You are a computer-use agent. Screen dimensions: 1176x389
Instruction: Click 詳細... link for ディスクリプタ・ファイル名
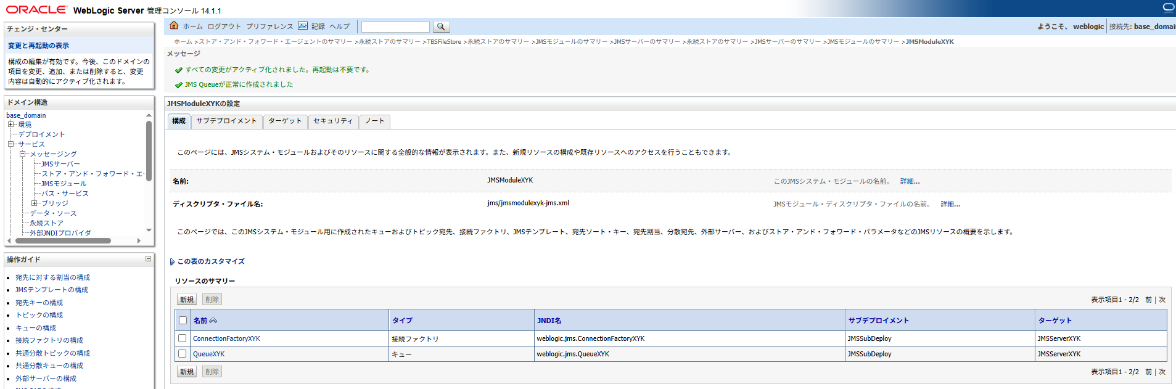950,204
